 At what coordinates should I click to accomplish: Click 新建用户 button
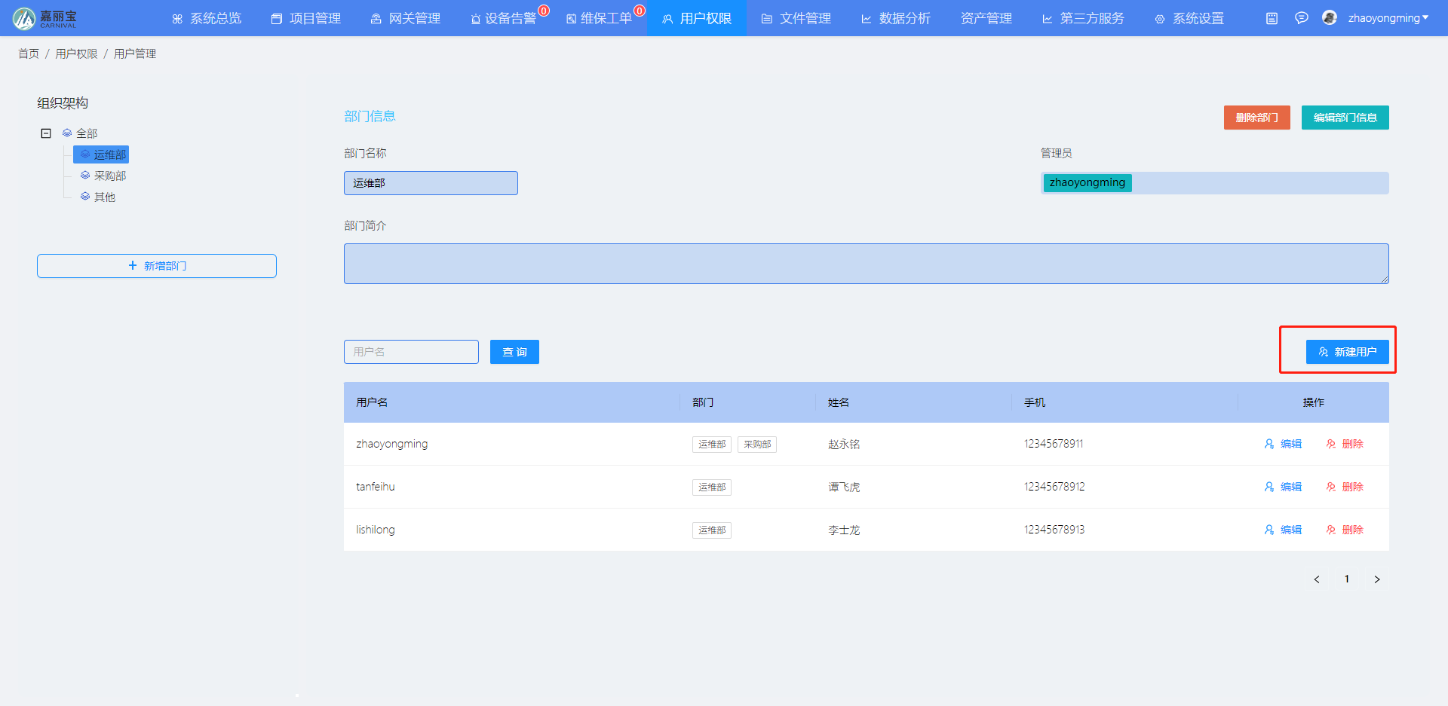tap(1347, 352)
